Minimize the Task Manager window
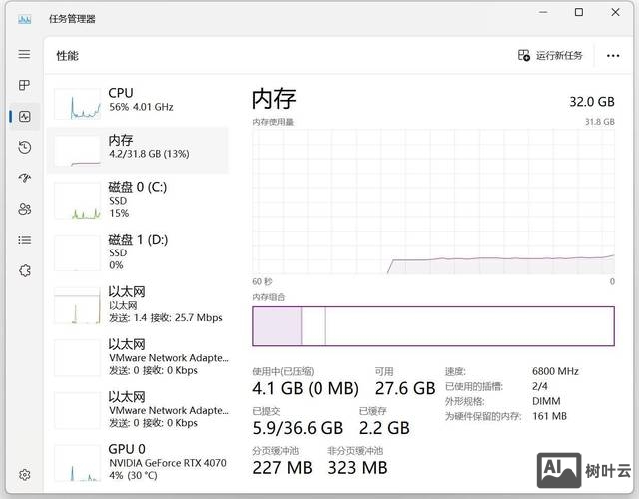 [543, 13]
